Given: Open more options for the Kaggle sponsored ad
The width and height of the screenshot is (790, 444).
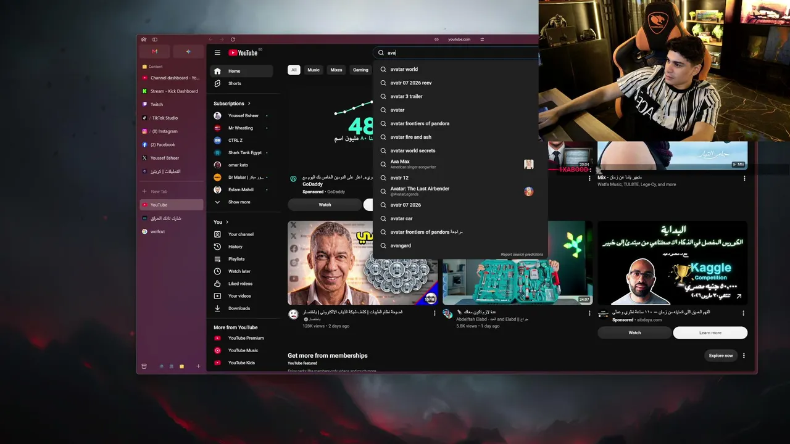Looking at the screenshot, I should click(x=743, y=313).
